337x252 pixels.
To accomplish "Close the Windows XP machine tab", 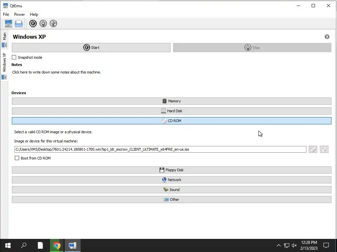I will pyautogui.click(x=327, y=37).
